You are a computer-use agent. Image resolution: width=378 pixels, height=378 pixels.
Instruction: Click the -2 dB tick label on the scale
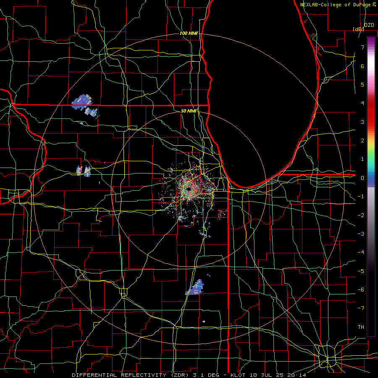coord(361,215)
